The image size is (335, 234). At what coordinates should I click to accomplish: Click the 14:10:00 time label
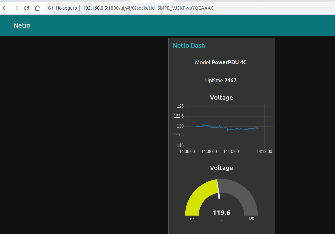click(x=231, y=151)
